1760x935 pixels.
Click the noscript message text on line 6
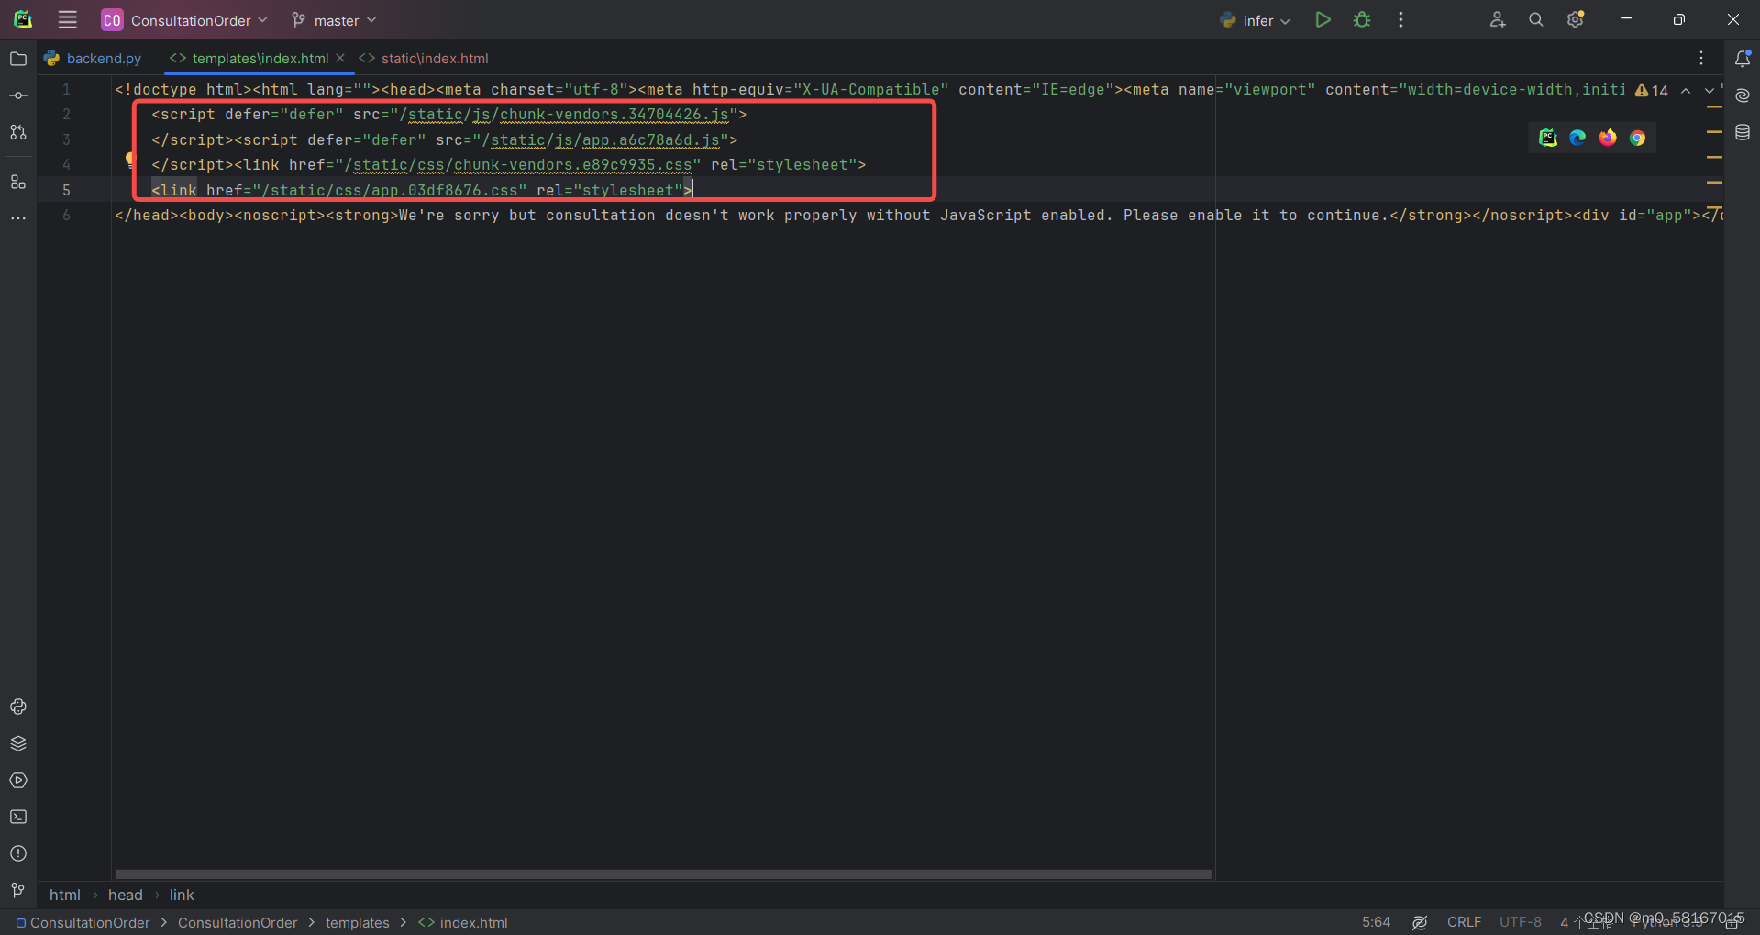894,216
